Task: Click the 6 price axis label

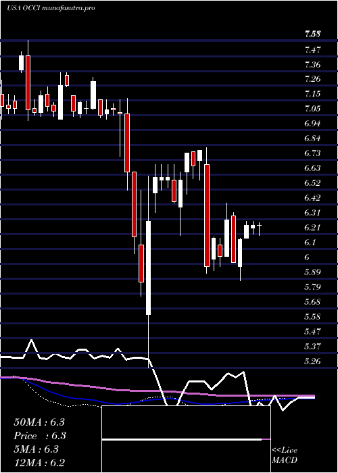Action: [x=307, y=257]
